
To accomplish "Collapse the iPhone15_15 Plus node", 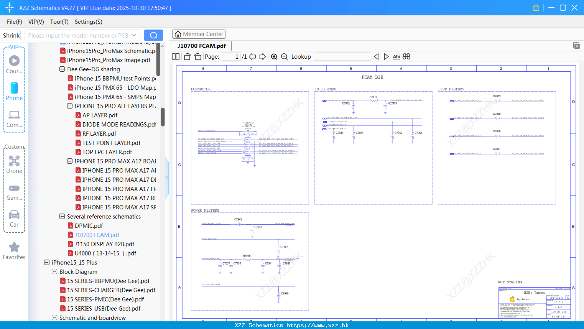I will (x=47, y=262).
